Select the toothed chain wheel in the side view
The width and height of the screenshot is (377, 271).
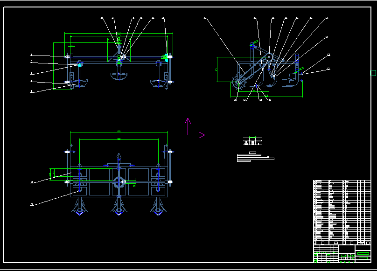[238, 83]
